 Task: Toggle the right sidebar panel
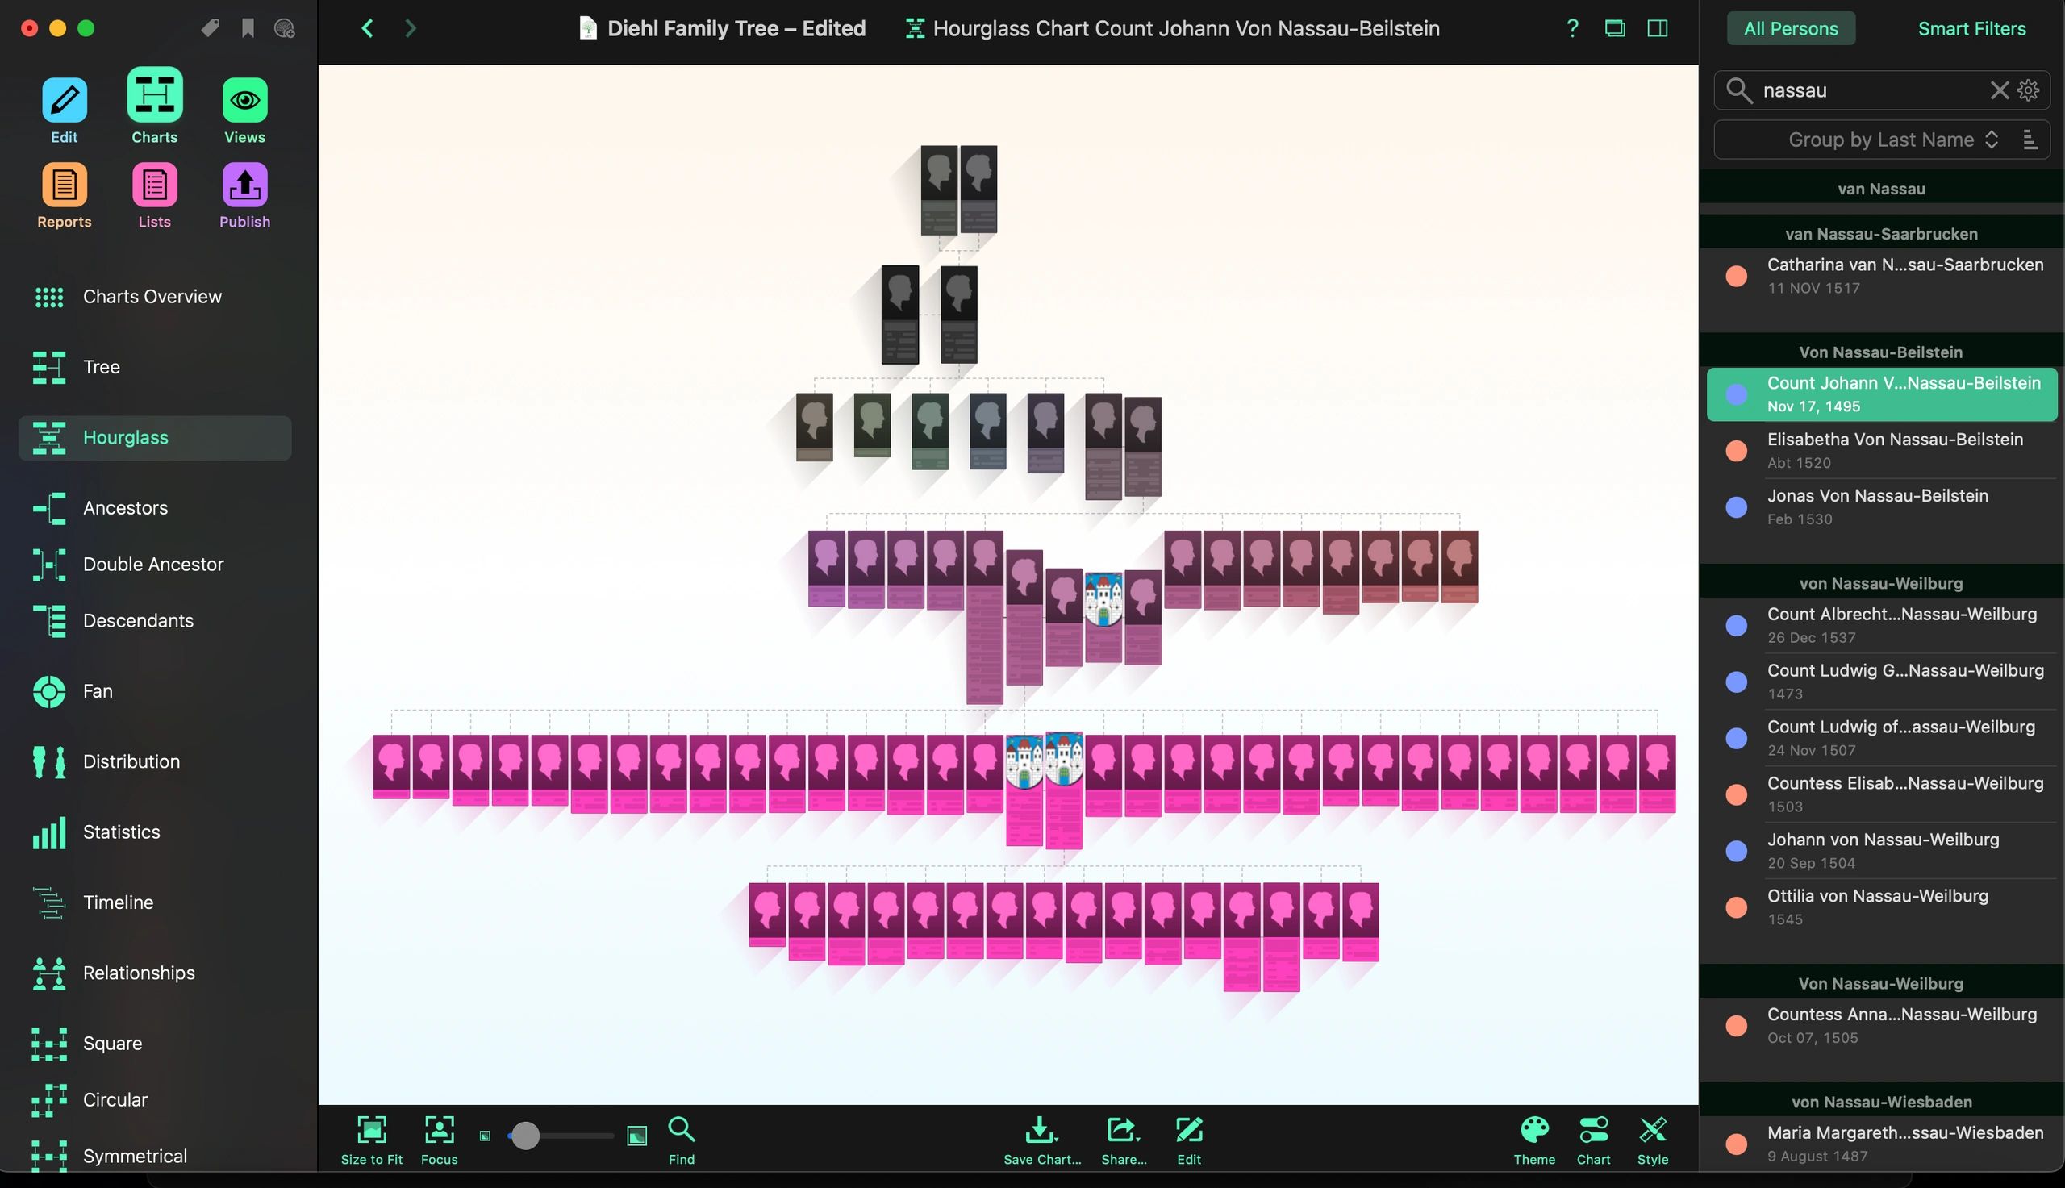pyautogui.click(x=1657, y=28)
